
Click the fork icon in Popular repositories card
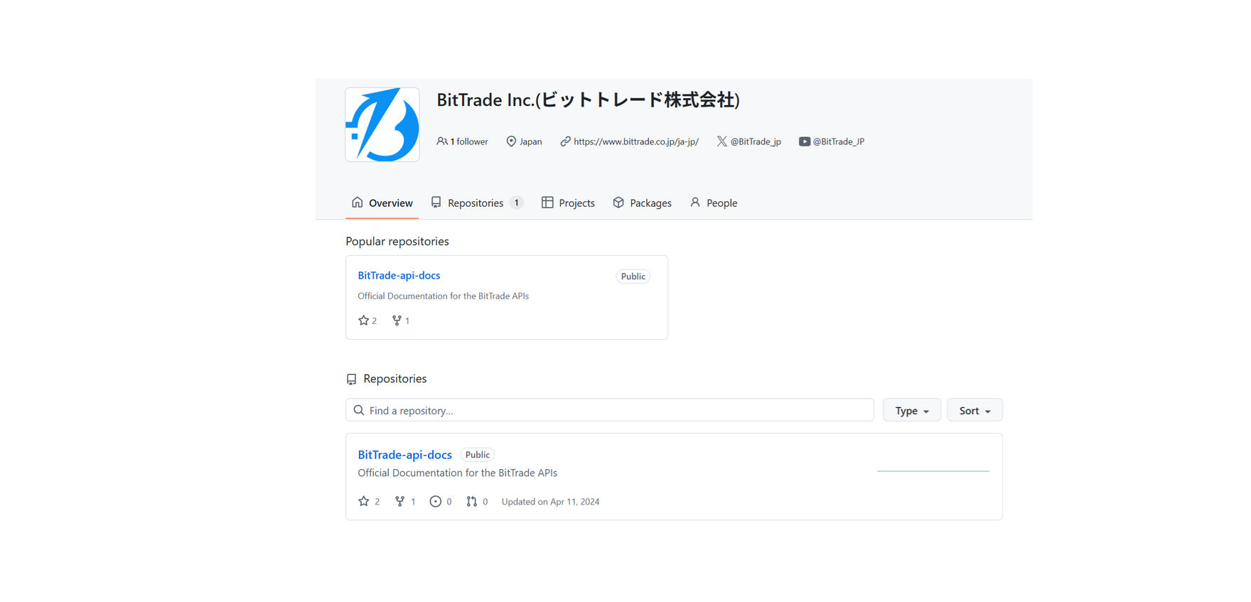pyautogui.click(x=397, y=321)
